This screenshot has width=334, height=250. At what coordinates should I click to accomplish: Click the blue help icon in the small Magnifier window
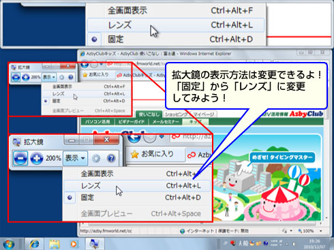(71, 78)
